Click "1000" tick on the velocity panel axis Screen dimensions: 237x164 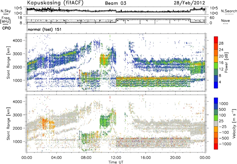coord(17,142)
